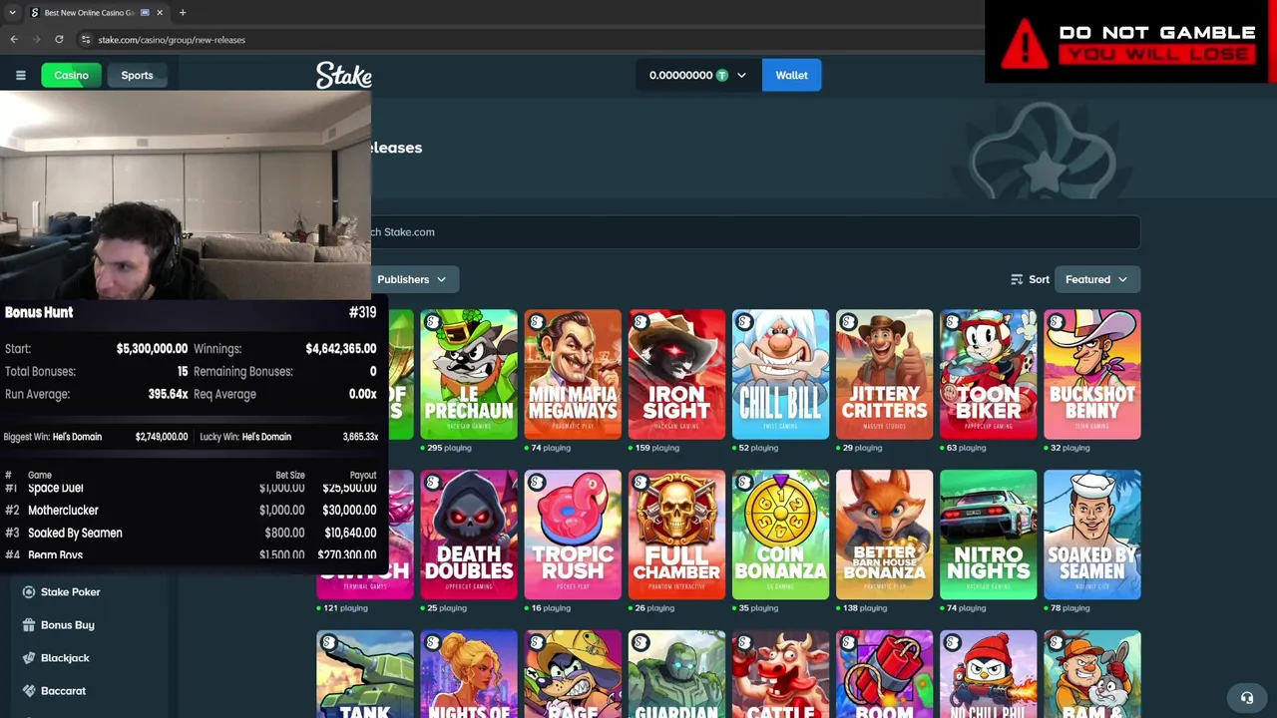Click the browser back arrow

[14, 40]
